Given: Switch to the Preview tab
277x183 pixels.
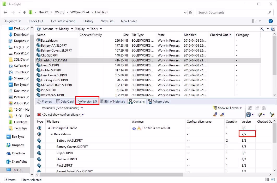Looking at the screenshot, I should (45, 102).
